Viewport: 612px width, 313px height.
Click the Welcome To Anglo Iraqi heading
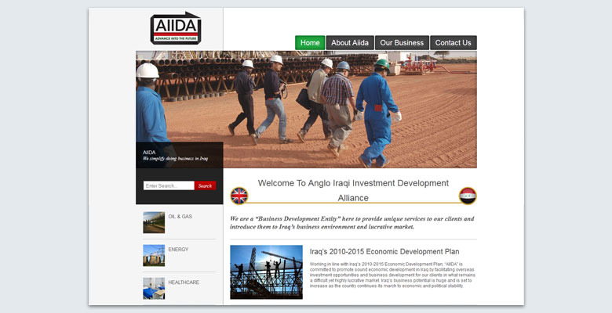tap(353, 190)
